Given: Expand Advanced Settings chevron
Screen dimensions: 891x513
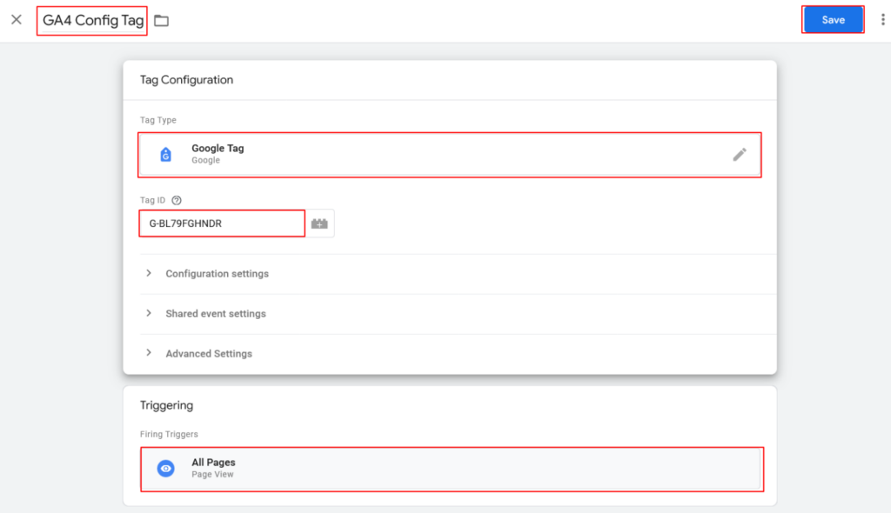Looking at the screenshot, I should point(149,353).
